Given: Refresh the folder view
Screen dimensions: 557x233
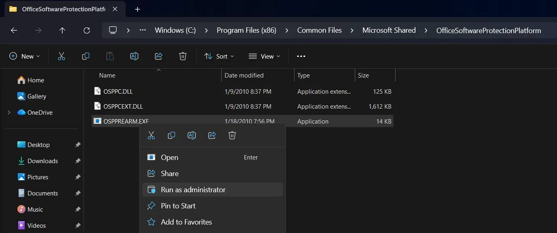Looking at the screenshot, I should tap(87, 30).
